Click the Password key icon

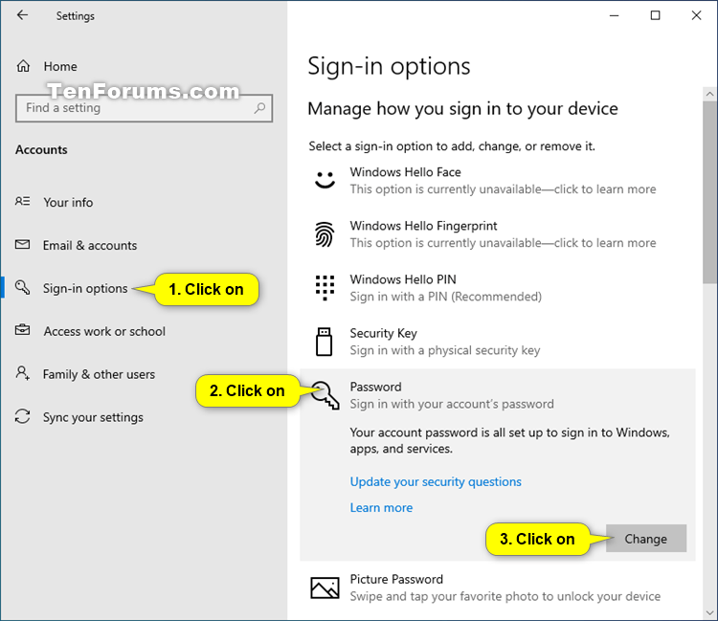pos(325,395)
